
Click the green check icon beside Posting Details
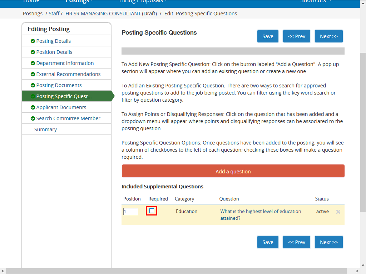click(33, 41)
